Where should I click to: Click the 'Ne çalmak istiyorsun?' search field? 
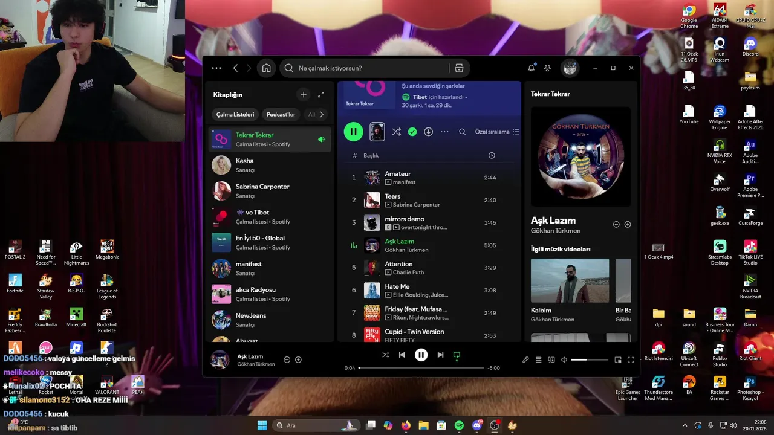coord(365,68)
